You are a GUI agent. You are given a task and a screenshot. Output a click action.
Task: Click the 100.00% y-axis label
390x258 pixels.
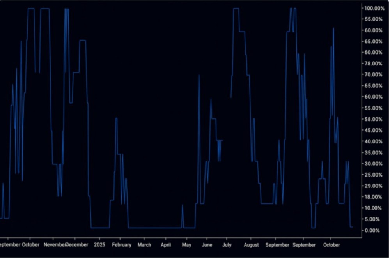click(374, 8)
